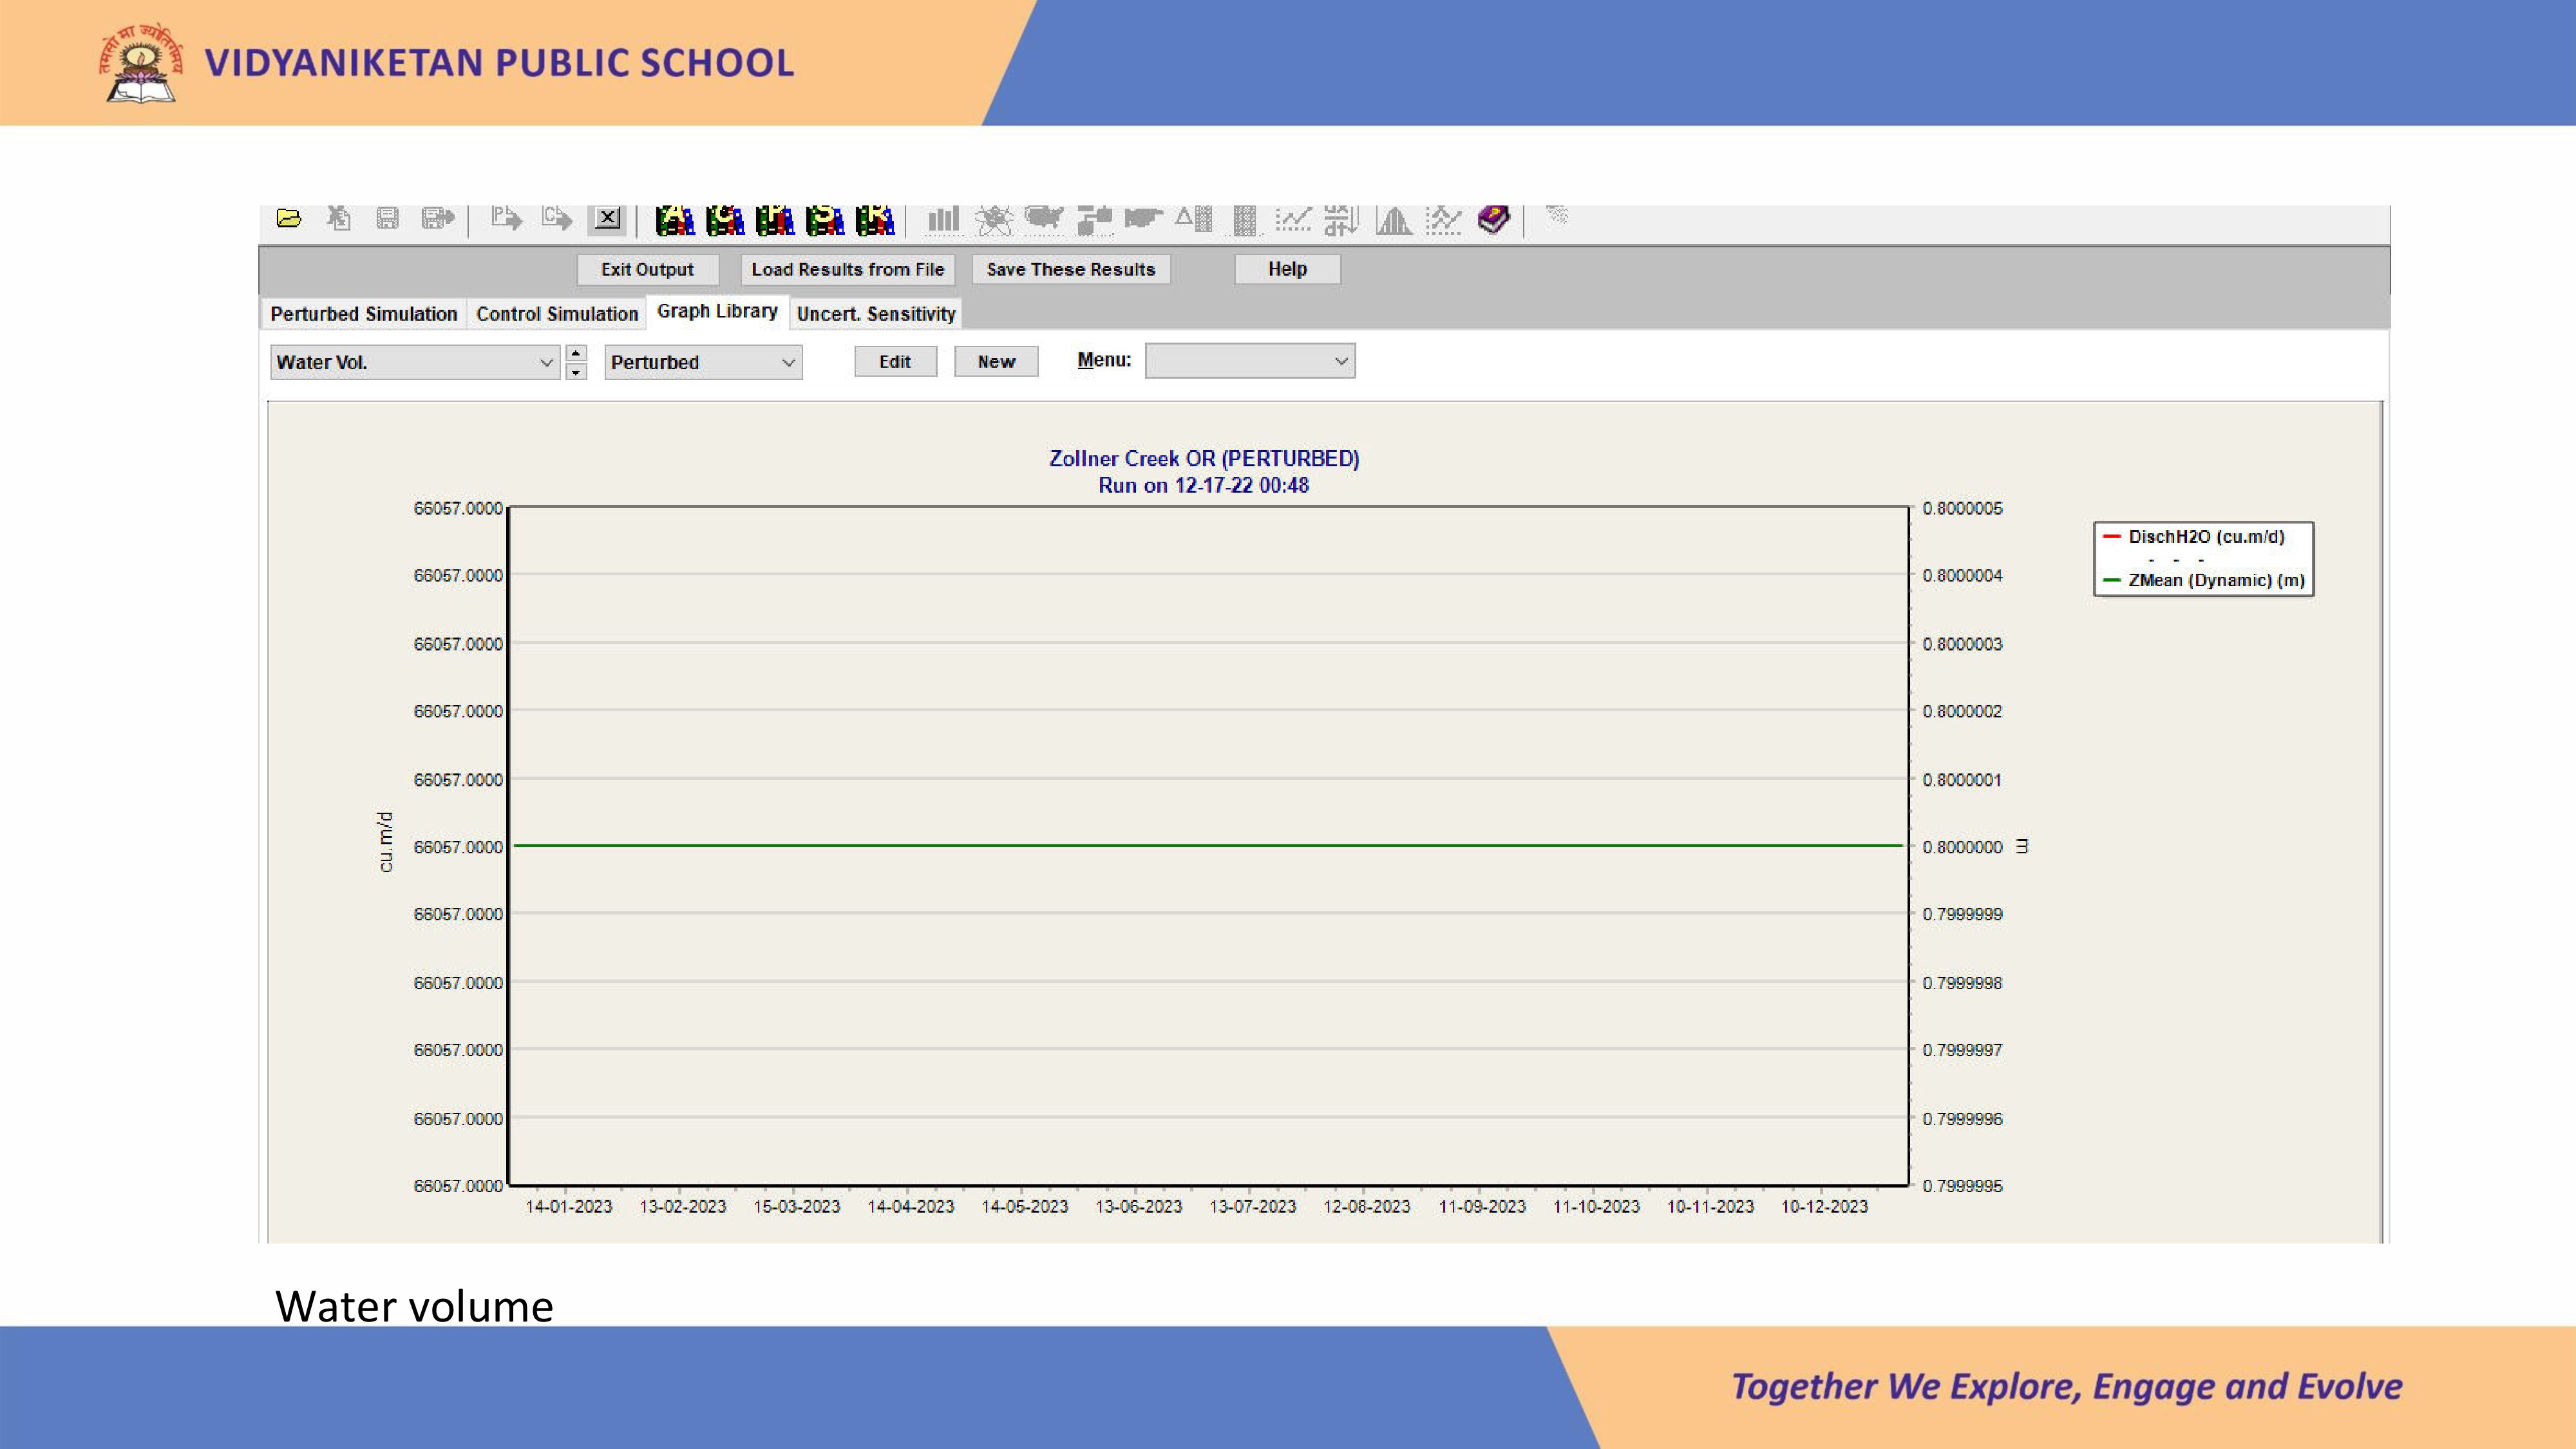Click the bell curve distribution icon
2576x1449 pixels.
point(1393,219)
